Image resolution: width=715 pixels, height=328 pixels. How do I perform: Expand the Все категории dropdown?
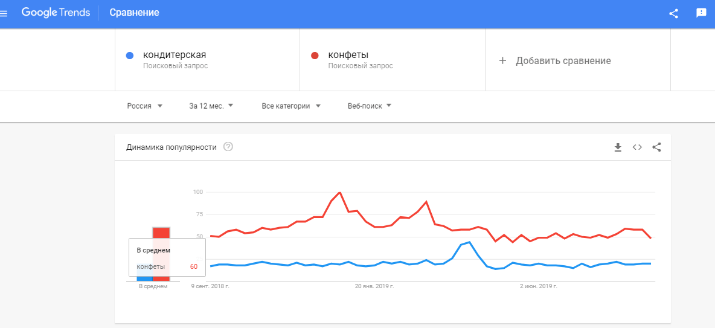click(x=291, y=106)
